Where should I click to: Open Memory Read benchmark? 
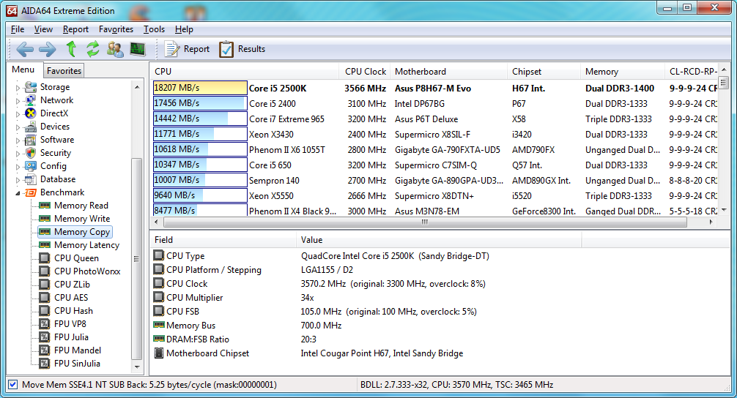tap(81, 205)
